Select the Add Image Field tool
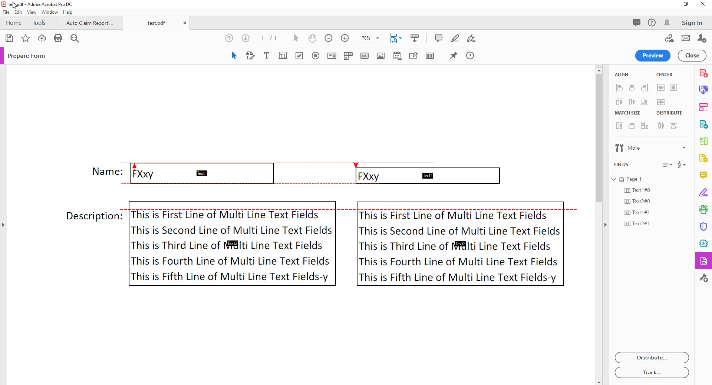 point(381,56)
